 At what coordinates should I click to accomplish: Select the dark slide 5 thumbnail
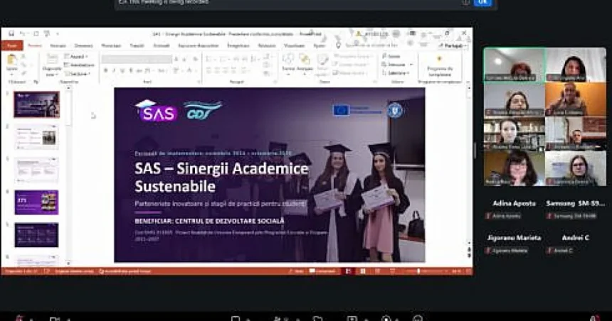(37, 235)
